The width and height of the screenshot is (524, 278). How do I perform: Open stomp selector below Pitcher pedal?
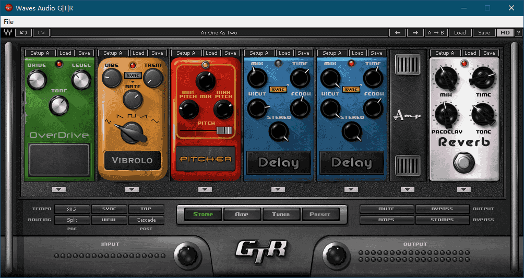205,189
